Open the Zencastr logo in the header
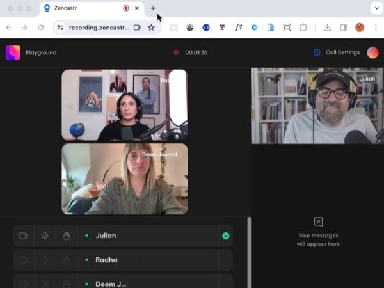The image size is (384, 288). tap(13, 52)
